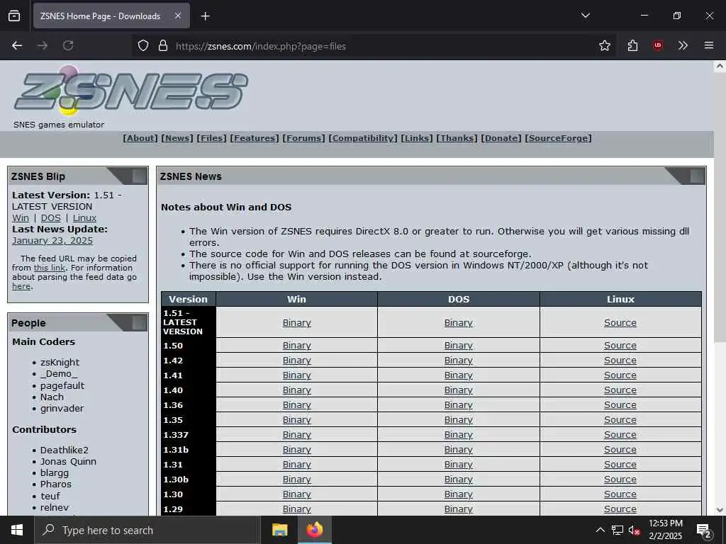The height and width of the screenshot is (544, 726).
Task: Open the SourceForge link in the site menu
Action: point(559,138)
